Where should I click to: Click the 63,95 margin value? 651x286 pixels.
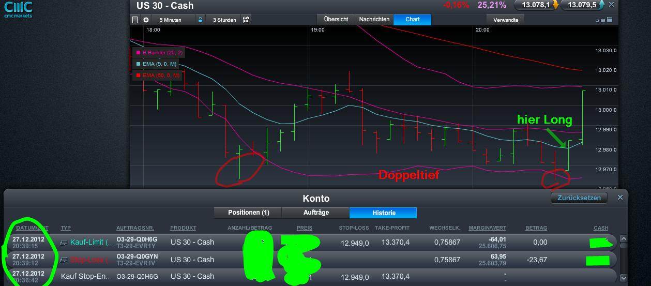pyautogui.click(x=497, y=257)
